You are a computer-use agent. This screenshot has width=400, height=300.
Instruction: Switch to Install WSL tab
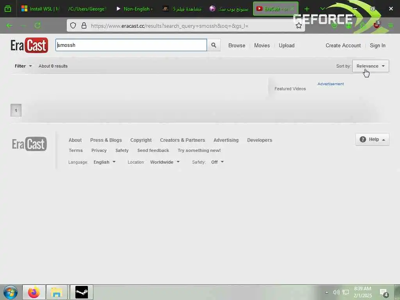(40, 9)
